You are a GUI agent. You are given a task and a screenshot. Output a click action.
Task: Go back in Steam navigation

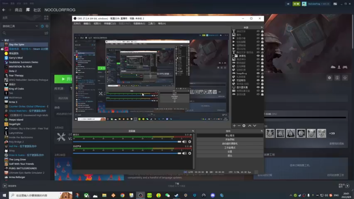coord(4,10)
